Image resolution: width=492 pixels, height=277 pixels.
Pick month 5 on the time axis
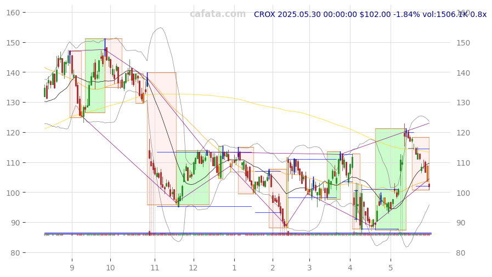click(391, 268)
